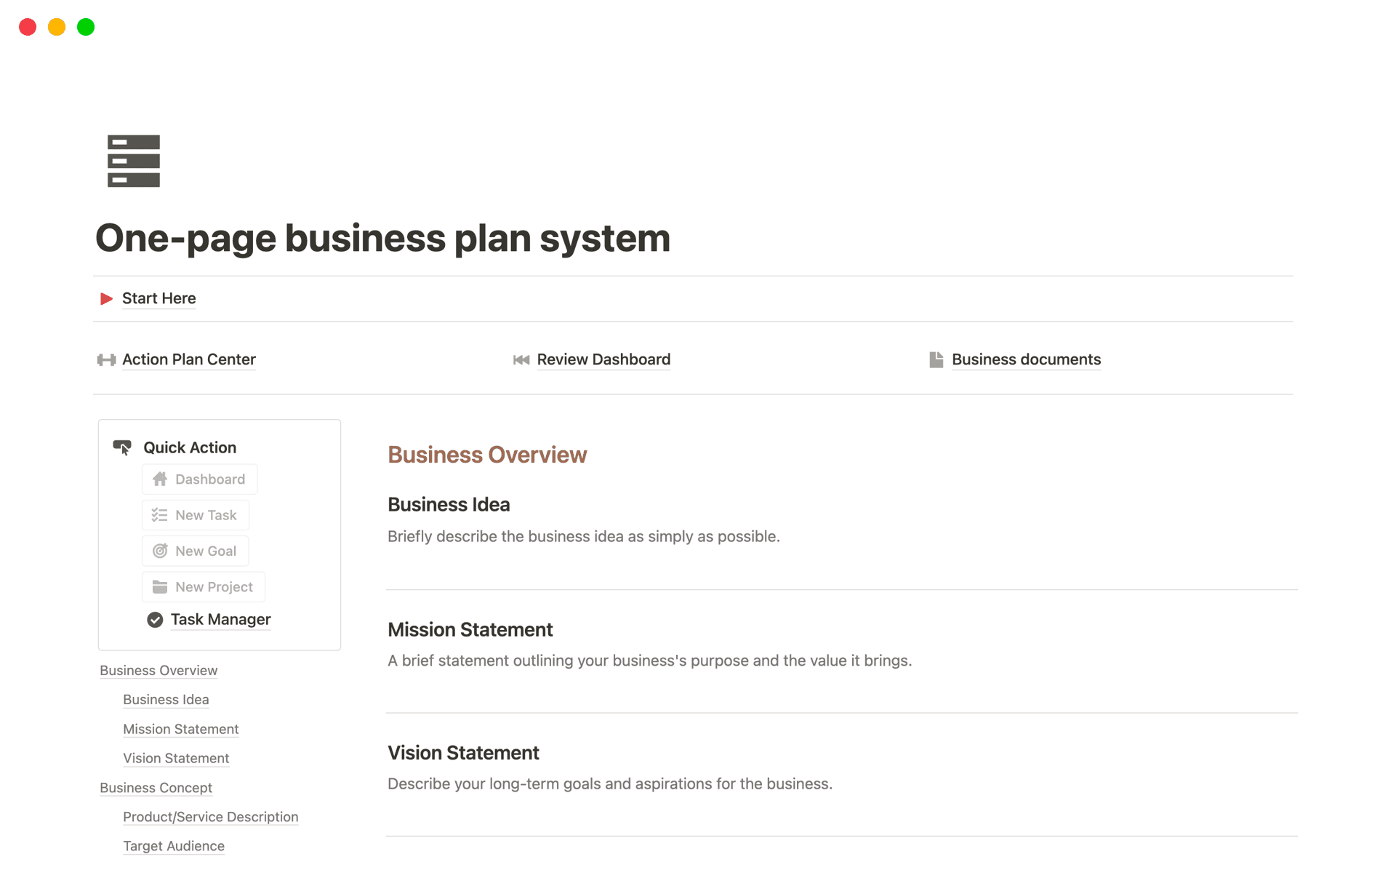Click the red play icon beside Start Here

106,298
